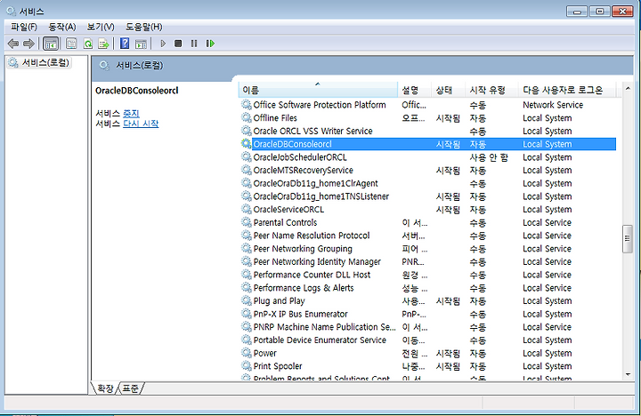Open the 파일(F) menu
641x416 pixels.
(x=24, y=27)
